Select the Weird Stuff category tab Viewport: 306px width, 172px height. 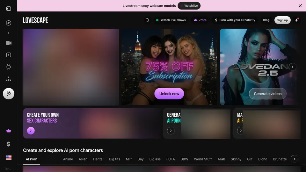(203, 159)
